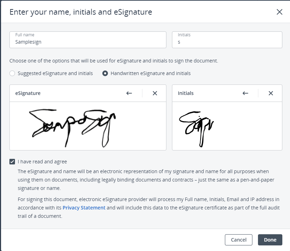Click inside the eSignature drawing canvas
Screen dimensions: 290x251
tap(88, 126)
